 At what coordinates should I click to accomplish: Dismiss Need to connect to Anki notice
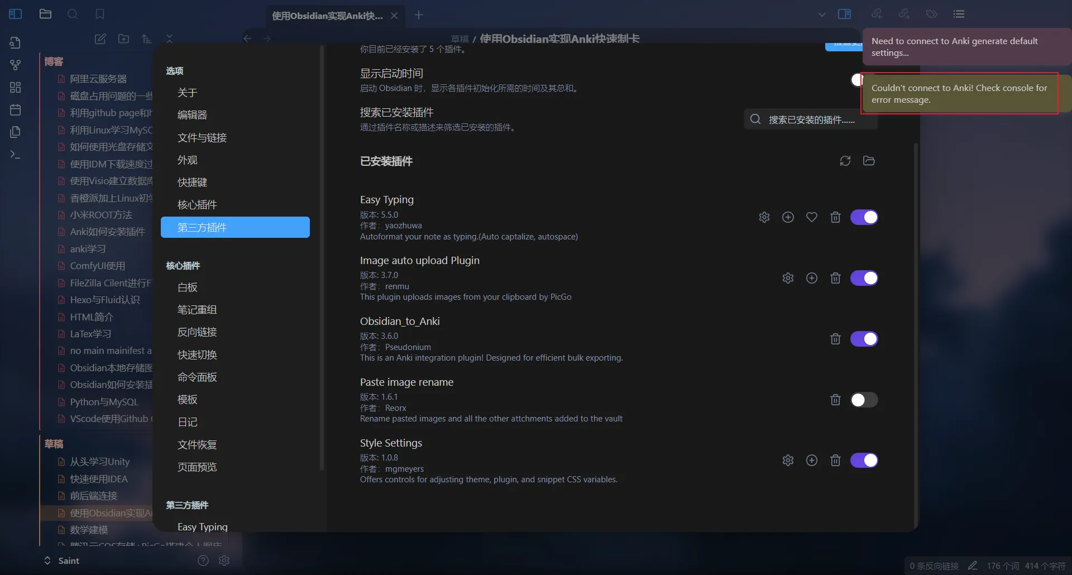(x=966, y=47)
